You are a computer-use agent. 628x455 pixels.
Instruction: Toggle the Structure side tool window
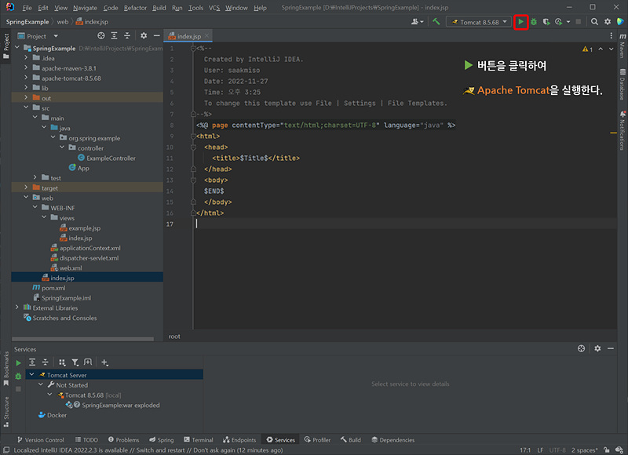coord(5,411)
